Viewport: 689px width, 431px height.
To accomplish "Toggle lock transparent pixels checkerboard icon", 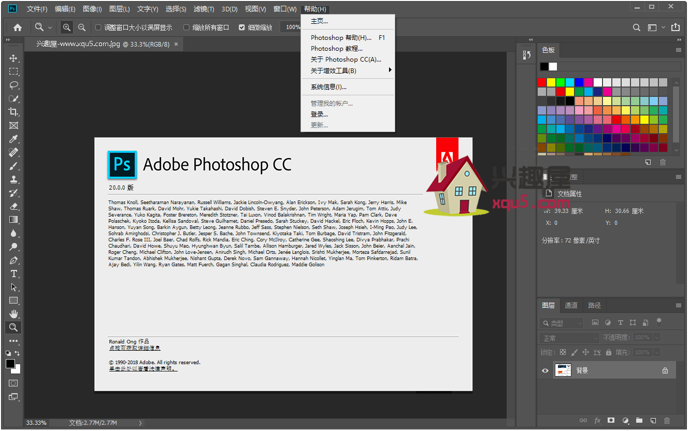I will coord(563,352).
